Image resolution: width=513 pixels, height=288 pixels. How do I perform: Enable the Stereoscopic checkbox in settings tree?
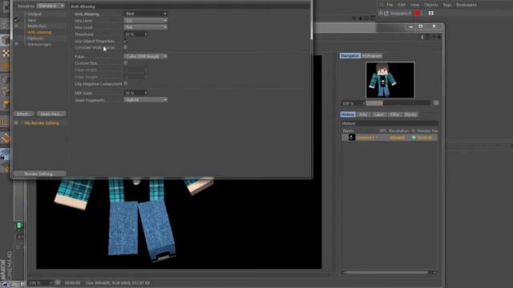[x=16, y=44]
